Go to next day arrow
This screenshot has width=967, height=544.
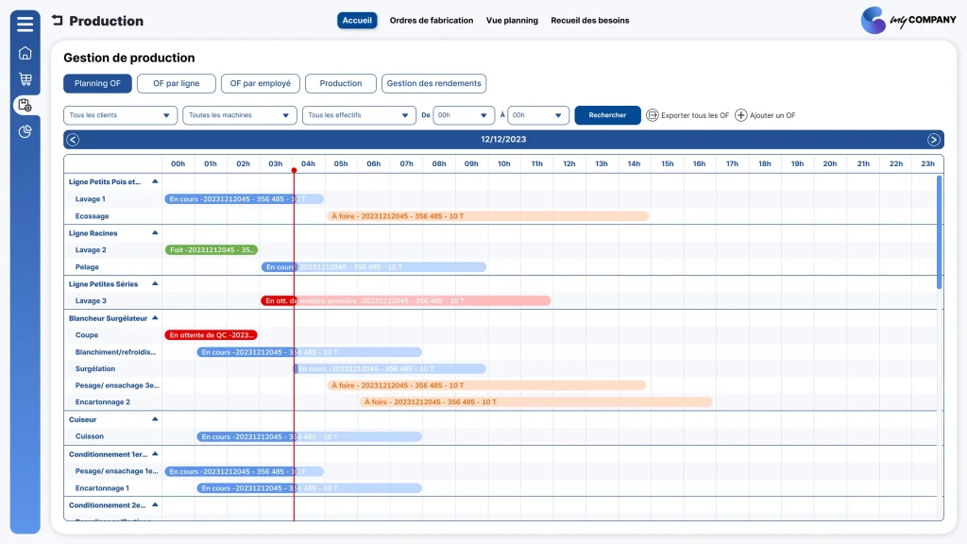point(934,140)
